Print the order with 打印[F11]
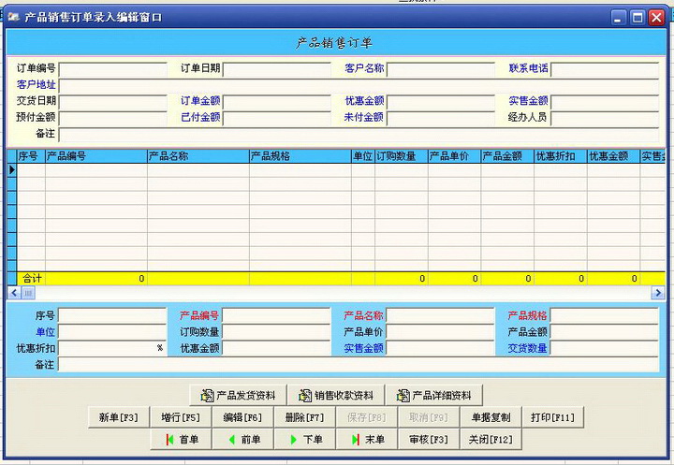This screenshot has width=674, height=465. (553, 417)
